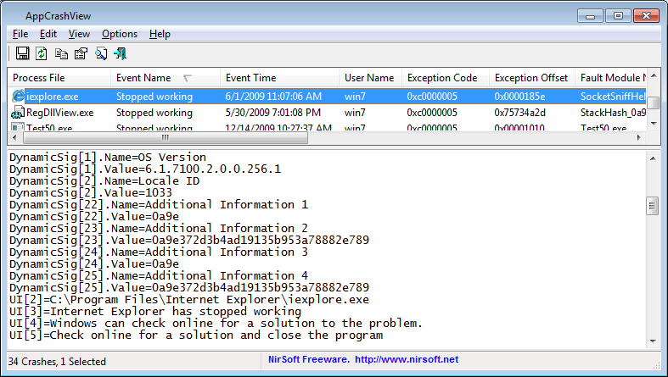Open the Edit menu
The image size is (668, 377).
point(48,34)
